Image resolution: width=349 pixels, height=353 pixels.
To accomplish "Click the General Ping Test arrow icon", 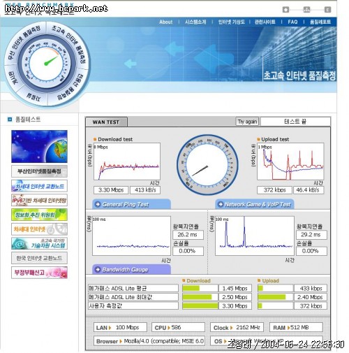I will [98, 204].
